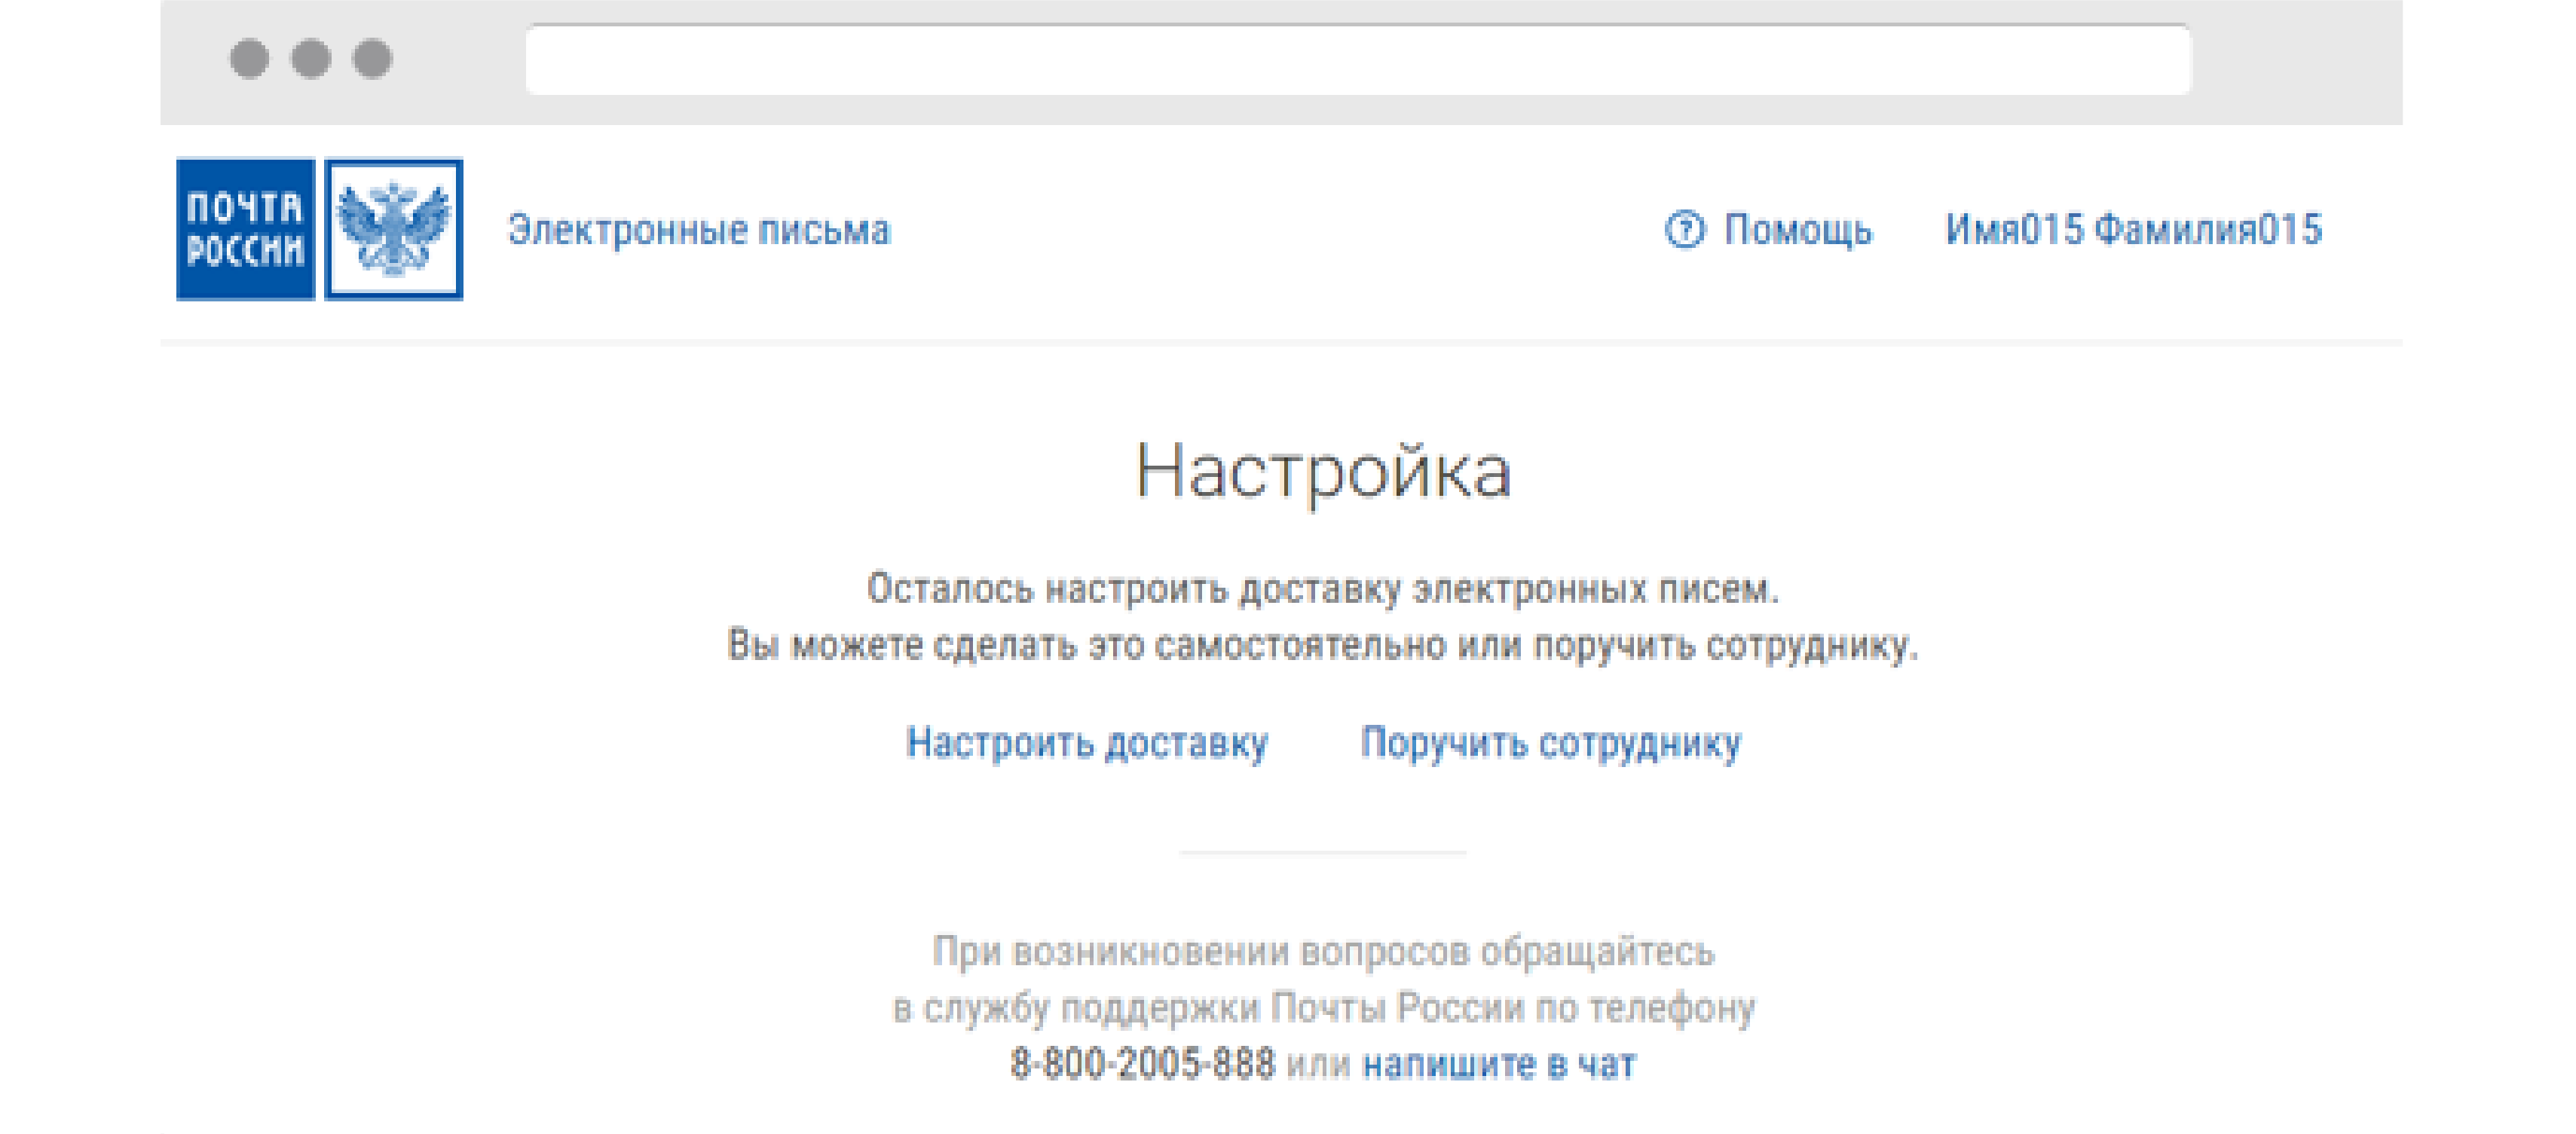
Task: Open the Помощь help page
Action: (x=1797, y=230)
